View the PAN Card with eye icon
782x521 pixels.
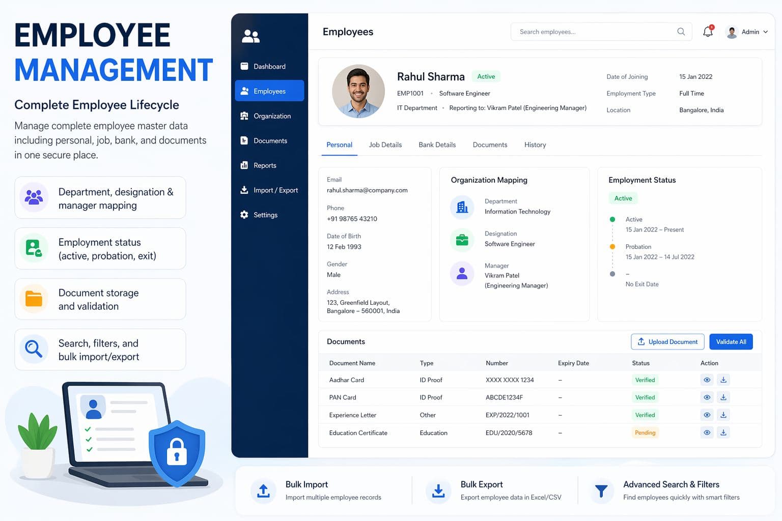[707, 397]
